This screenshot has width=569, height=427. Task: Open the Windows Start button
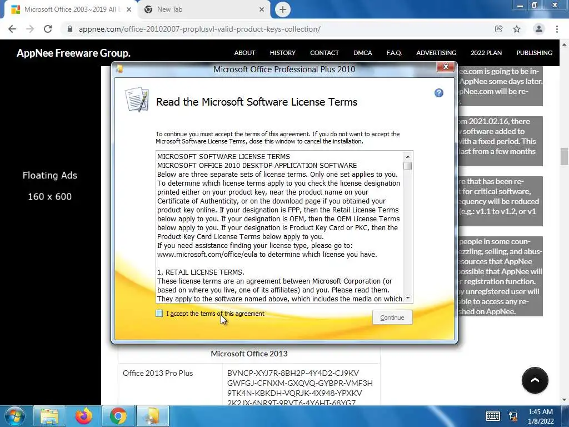point(15,416)
